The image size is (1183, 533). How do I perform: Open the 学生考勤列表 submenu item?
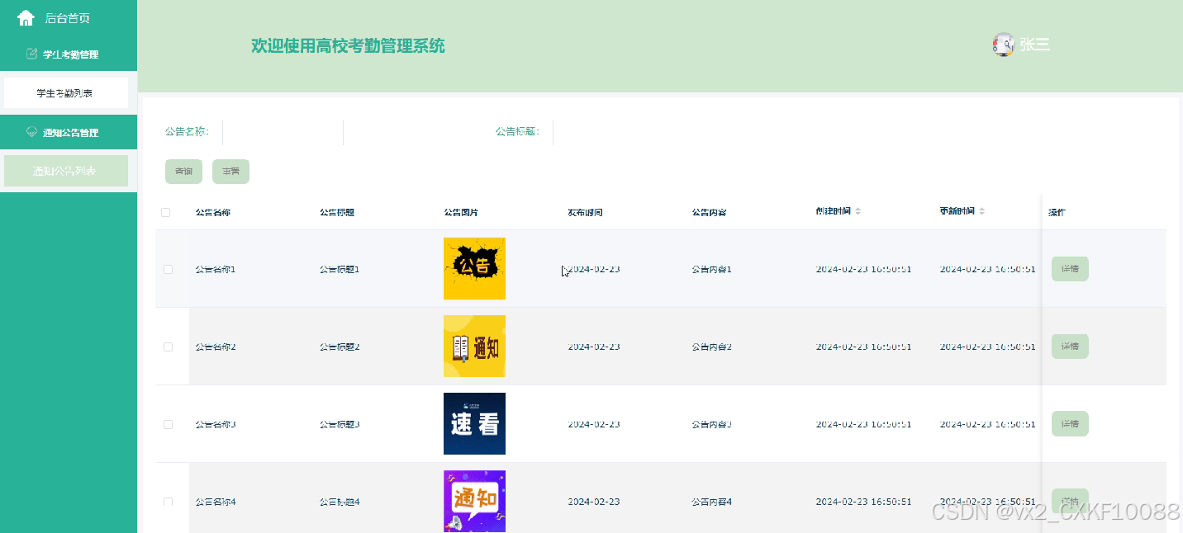66,93
